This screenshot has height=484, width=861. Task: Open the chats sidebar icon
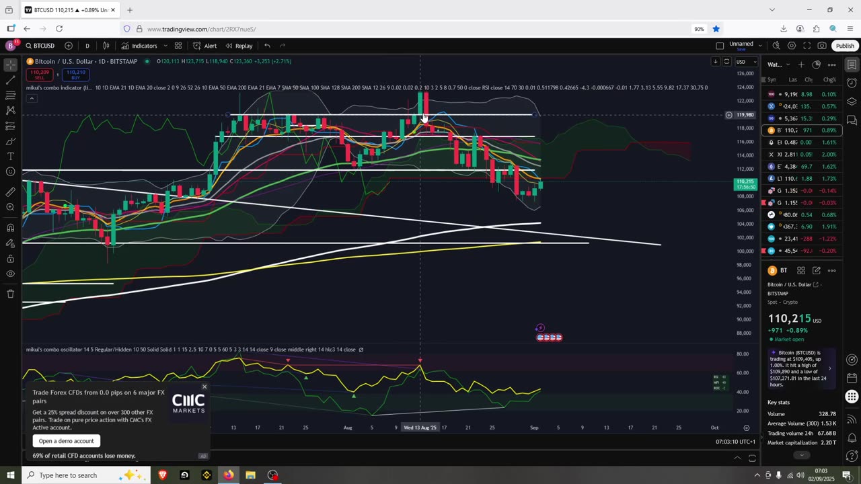(852, 120)
